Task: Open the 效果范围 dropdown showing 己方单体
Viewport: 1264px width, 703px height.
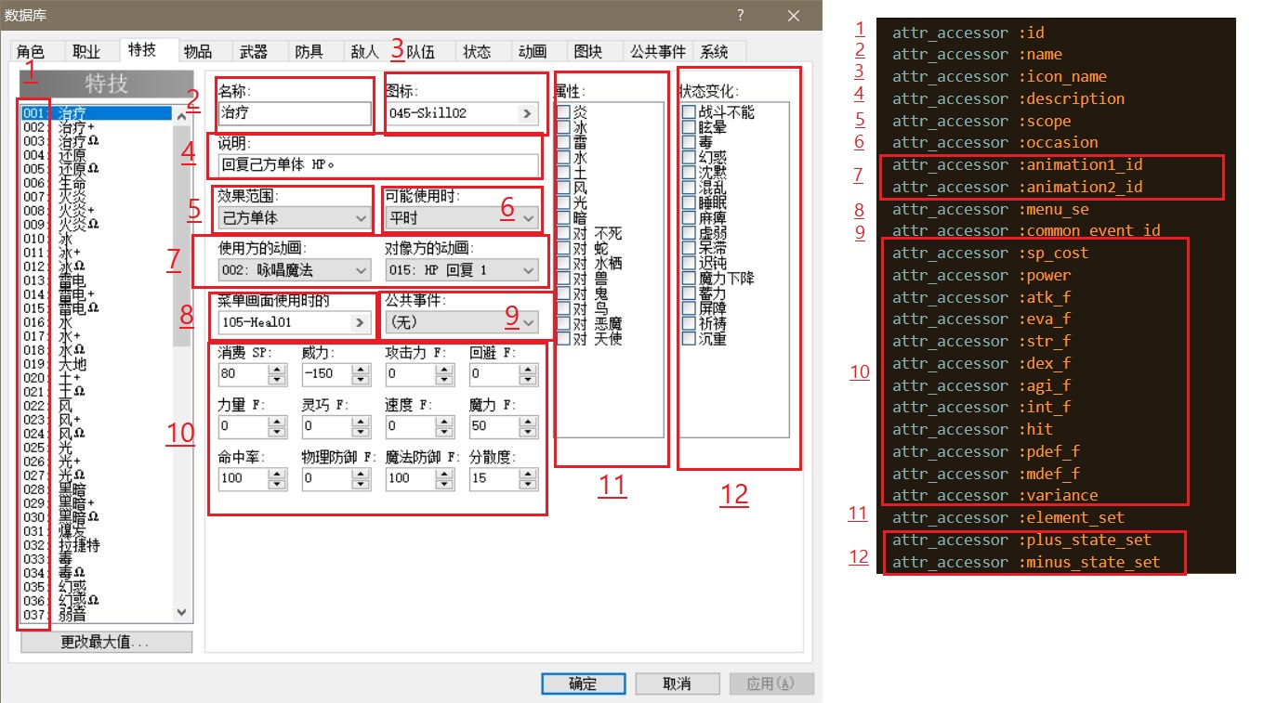Action: [x=291, y=217]
